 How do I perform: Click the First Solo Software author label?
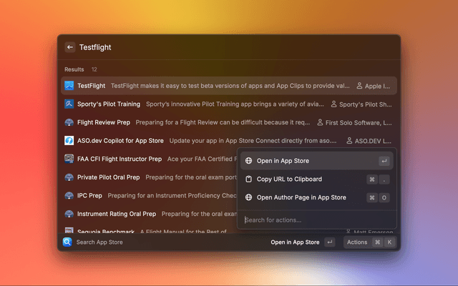354,122
